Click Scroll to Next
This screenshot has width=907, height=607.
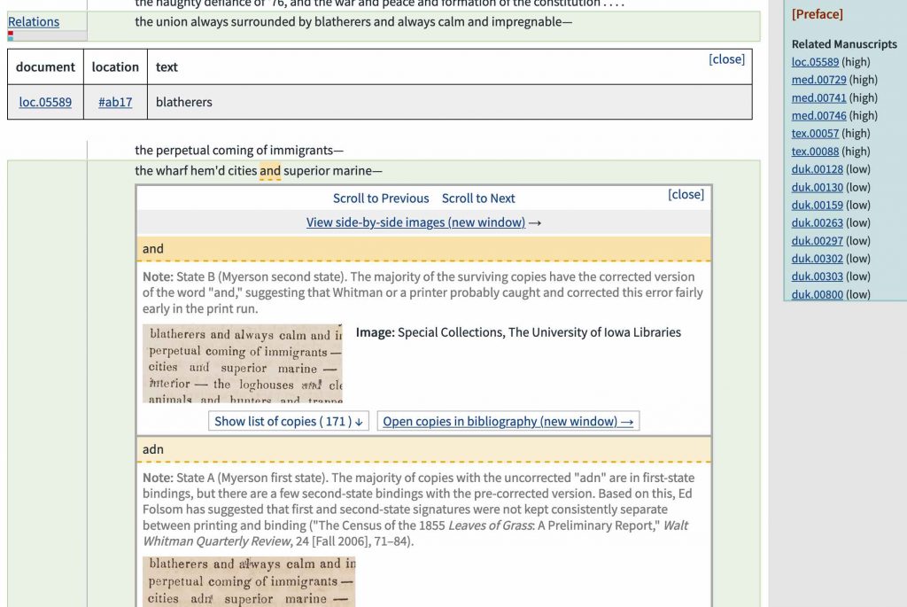pyautogui.click(x=478, y=198)
